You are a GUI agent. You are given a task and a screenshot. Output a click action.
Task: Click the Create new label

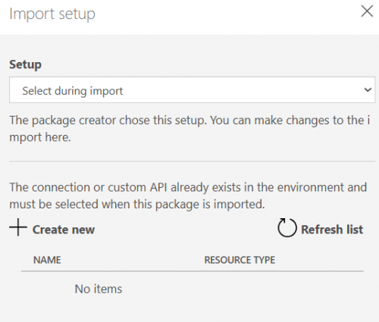pos(64,230)
